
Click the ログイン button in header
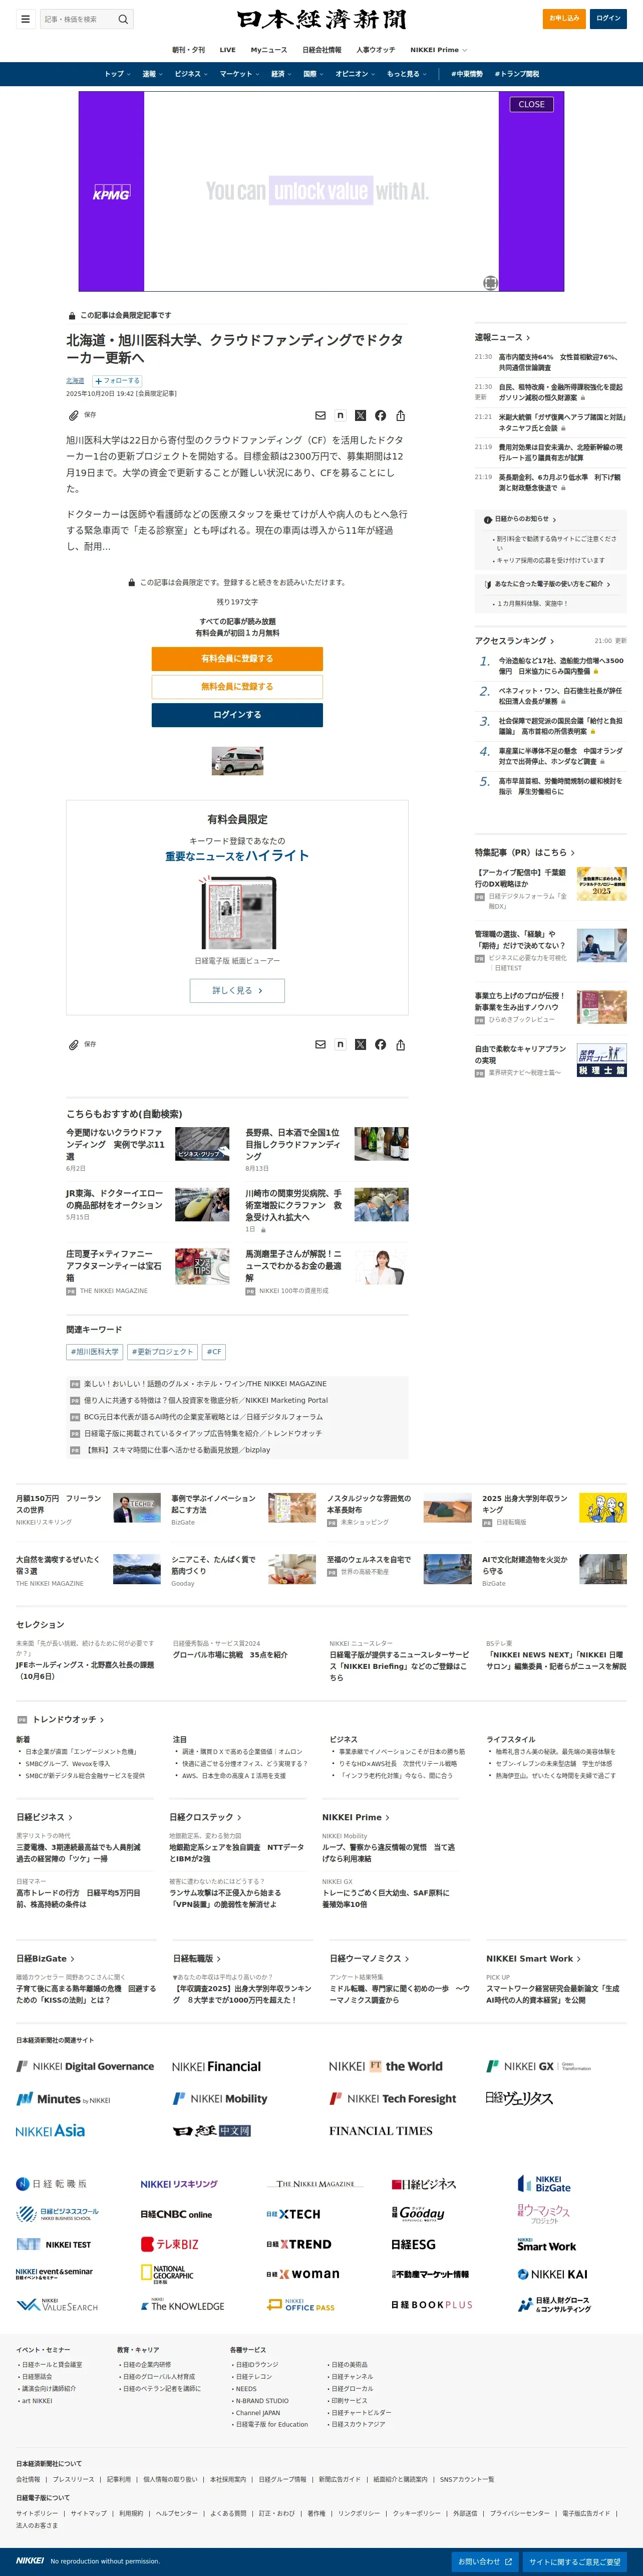tap(608, 18)
